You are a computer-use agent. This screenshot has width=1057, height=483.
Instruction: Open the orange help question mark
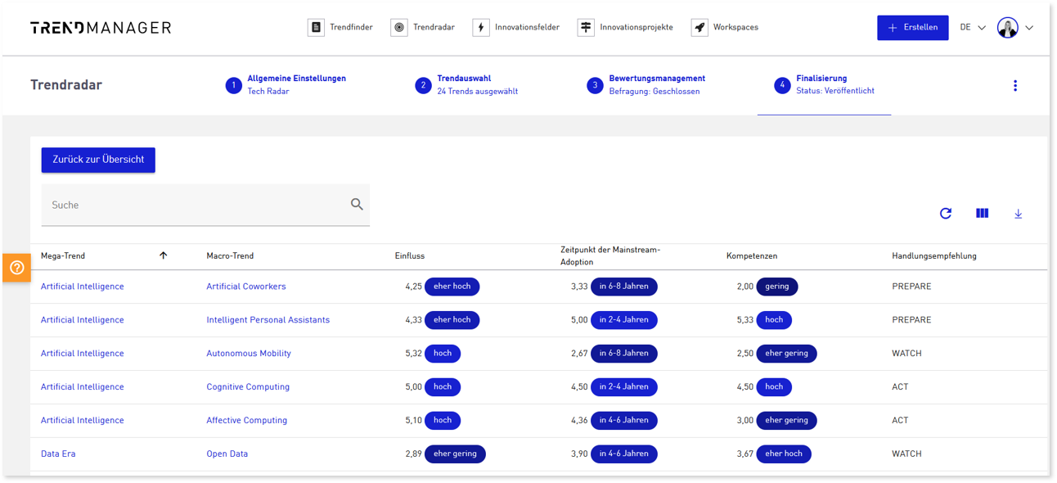click(x=16, y=268)
